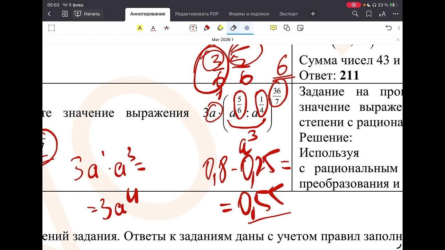The image size is (445, 250).
Task: Add a comment note annotation
Action: [x=273, y=28]
